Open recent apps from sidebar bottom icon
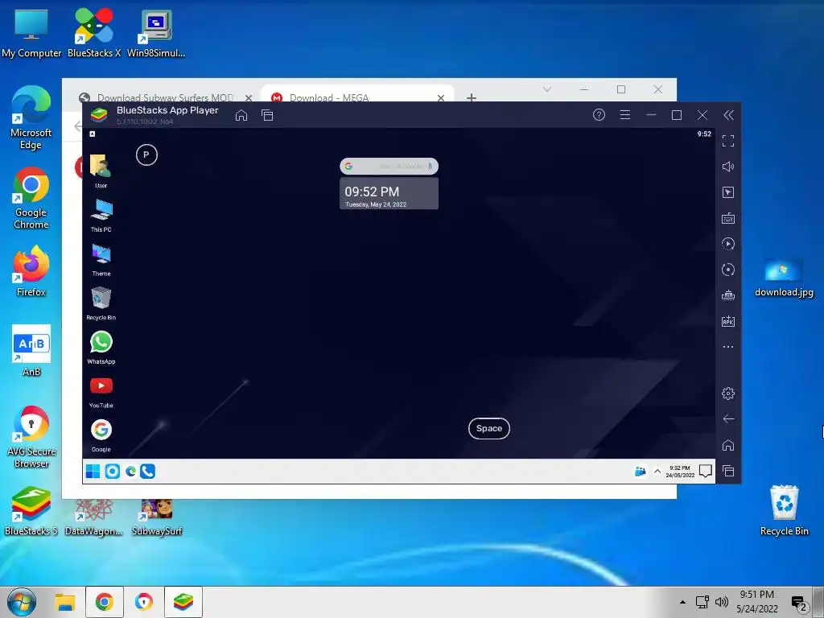The height and width of the screenshot is (618, 824). click(x=727, y=471)
